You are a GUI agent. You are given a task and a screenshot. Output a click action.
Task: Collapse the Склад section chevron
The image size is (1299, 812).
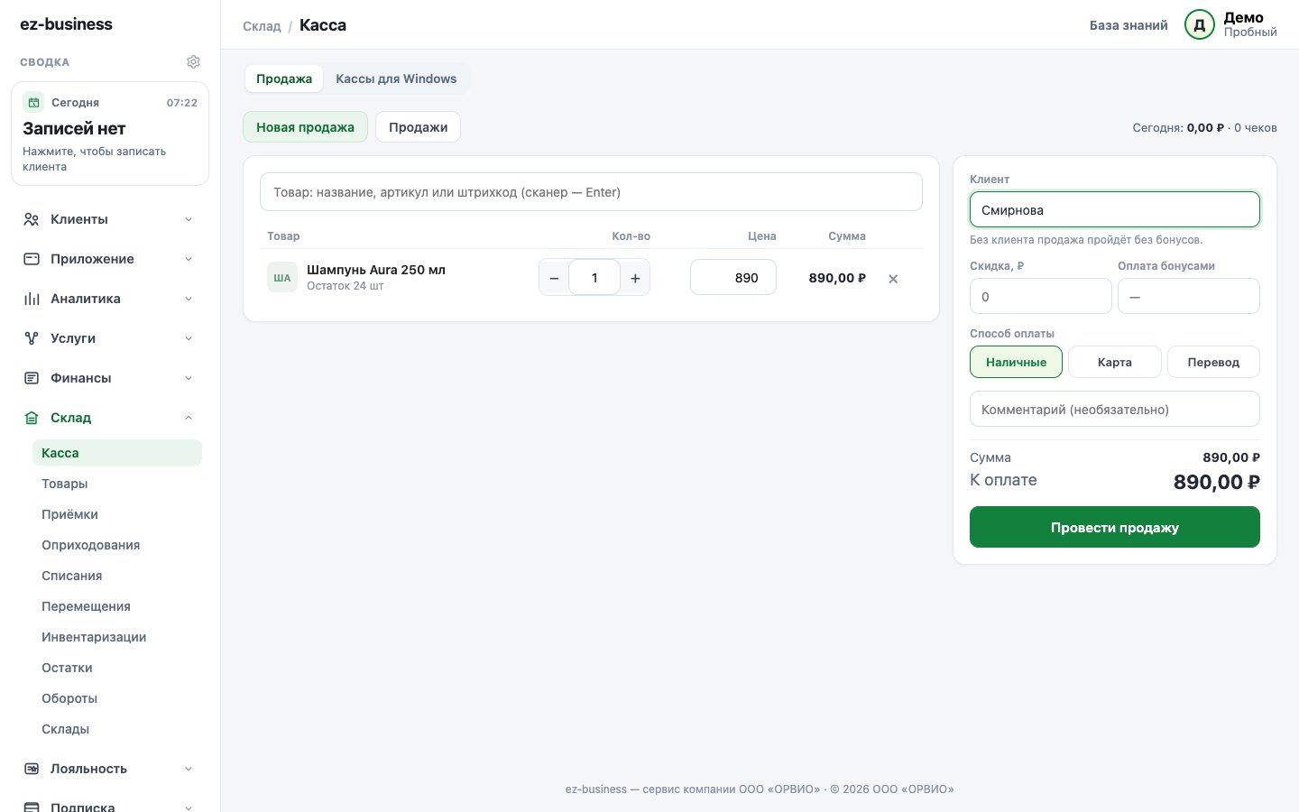tap(189, 418)
